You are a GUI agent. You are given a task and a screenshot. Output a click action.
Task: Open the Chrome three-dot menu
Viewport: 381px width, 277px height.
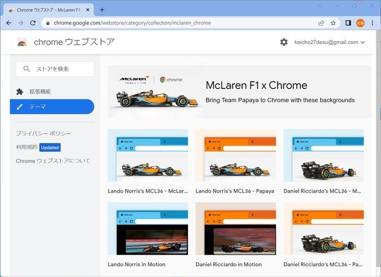click(372, 23)
